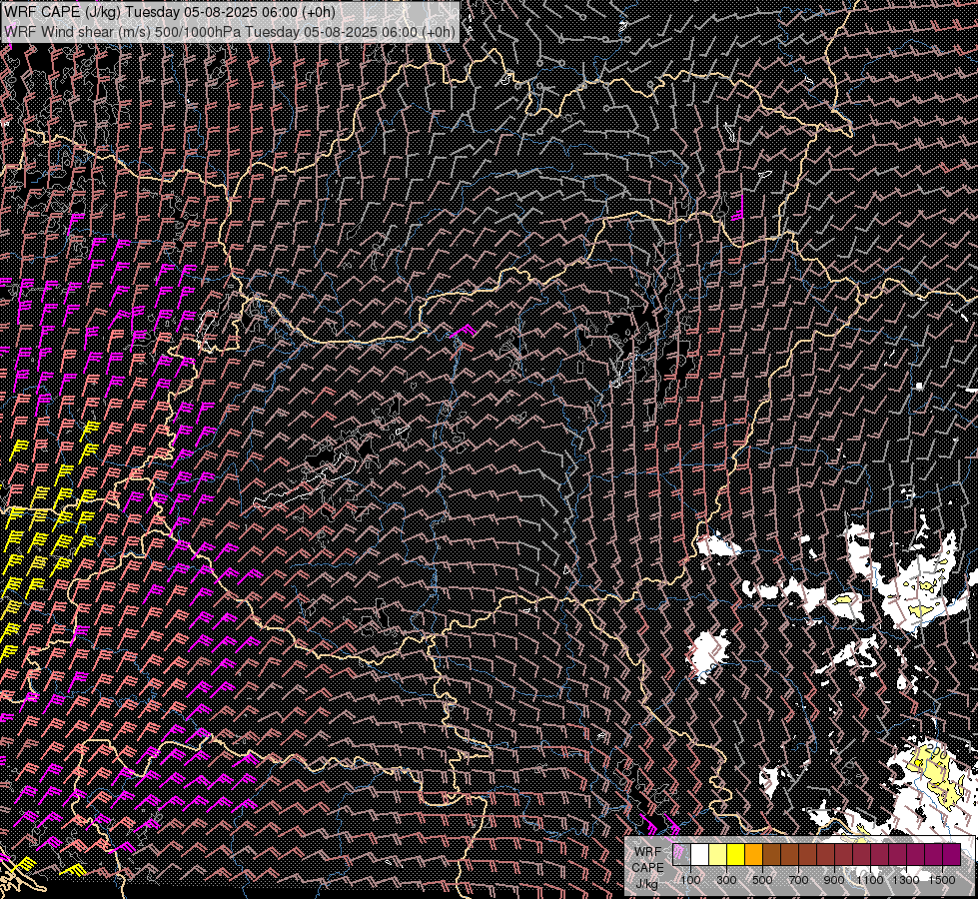
Task: Select the orange CAPE legend swatch
Action: coord(753,855)
